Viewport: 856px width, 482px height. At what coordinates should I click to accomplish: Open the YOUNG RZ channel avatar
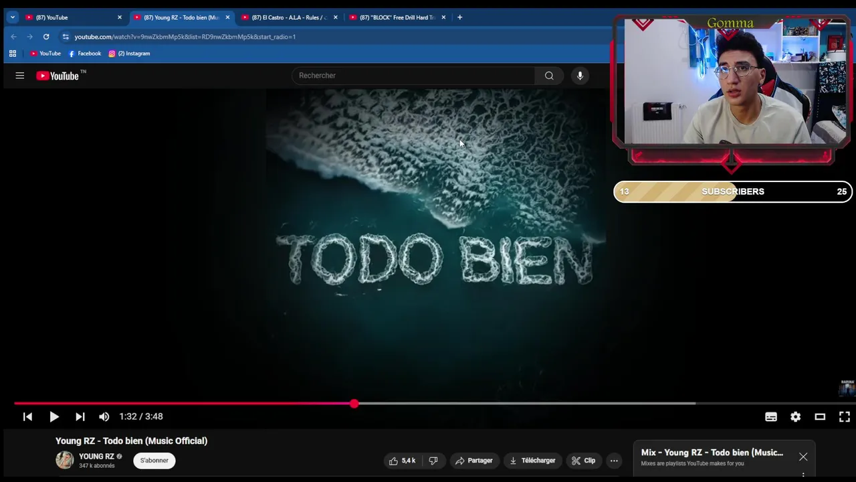click(x=65, y=460)
